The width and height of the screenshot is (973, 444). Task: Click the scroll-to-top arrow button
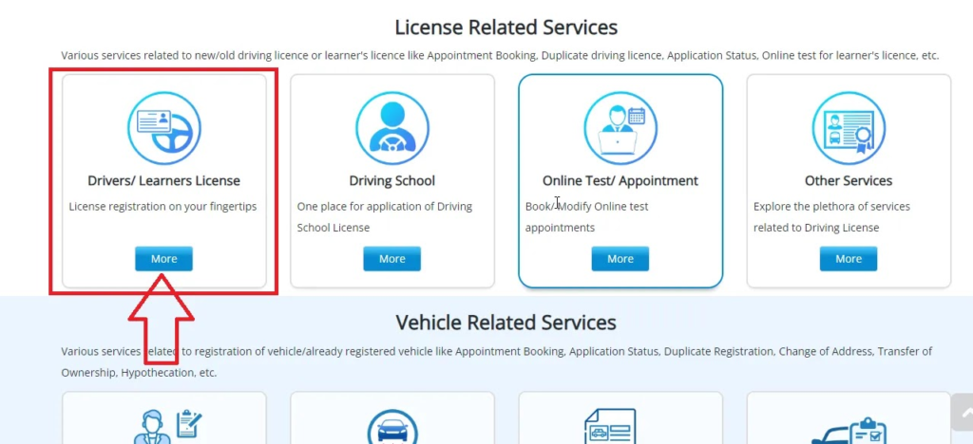(963, 412)
